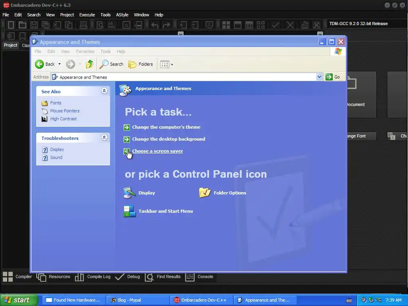Click the Save floppy icon in Dev-C++ toolbar
This screenshot has height=306, width=408.
(x=34, y=25)
